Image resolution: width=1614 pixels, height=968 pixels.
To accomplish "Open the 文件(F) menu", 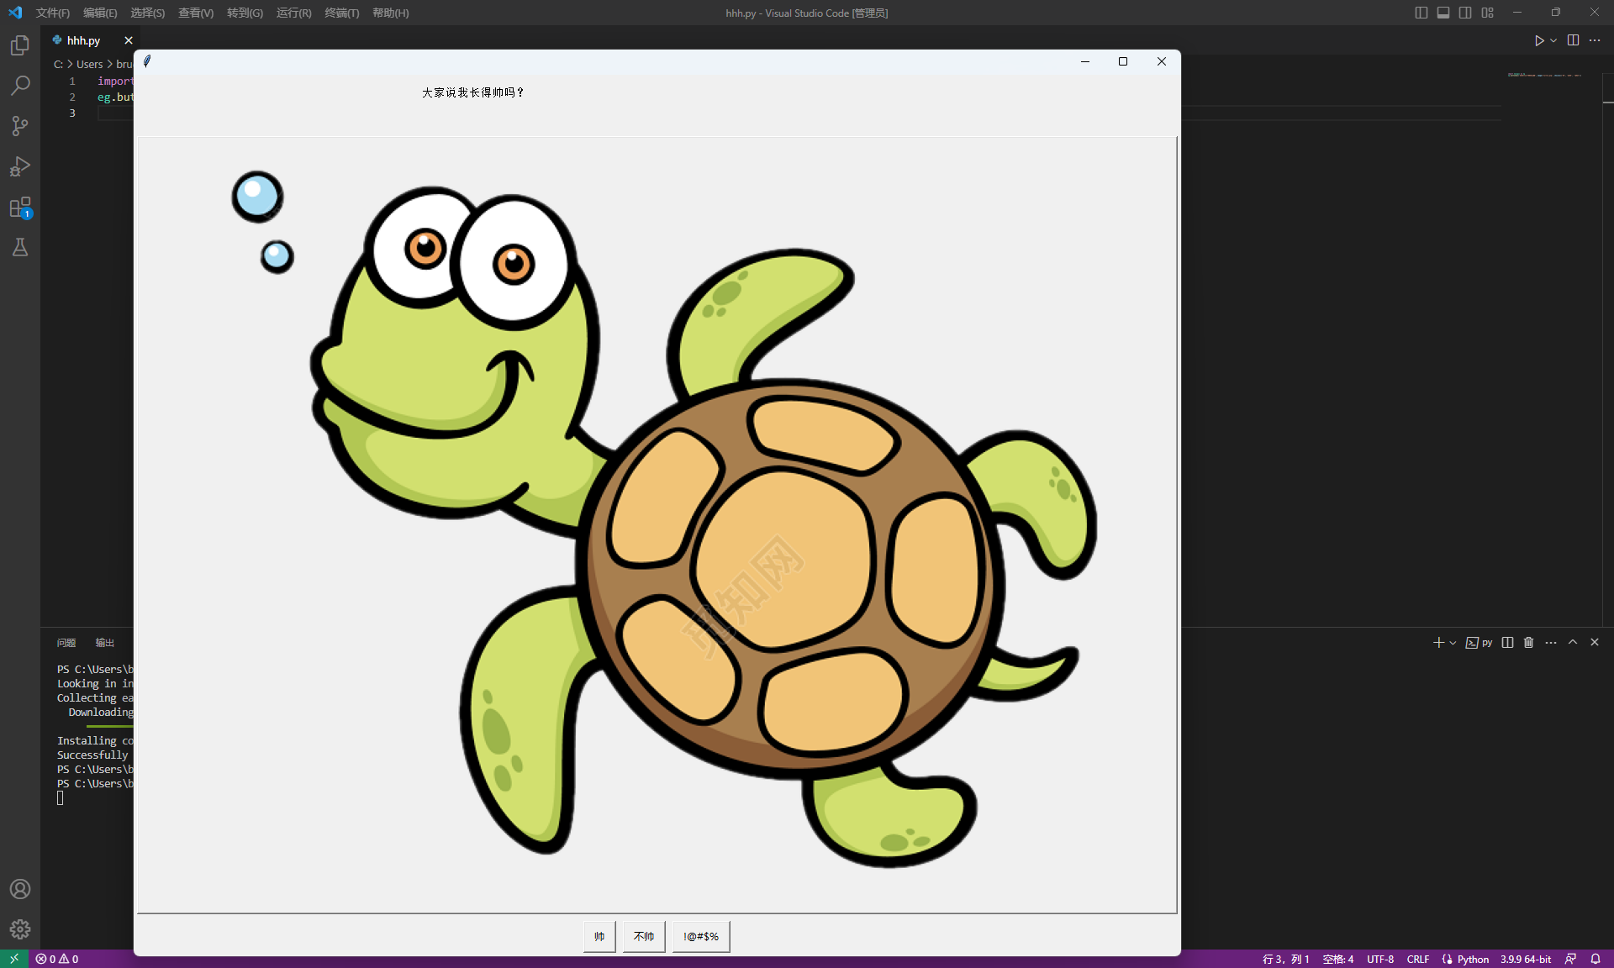I will click(x=53, y=13).
